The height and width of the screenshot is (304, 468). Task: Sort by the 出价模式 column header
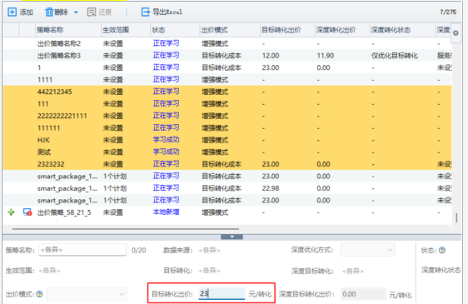(230, 30)
